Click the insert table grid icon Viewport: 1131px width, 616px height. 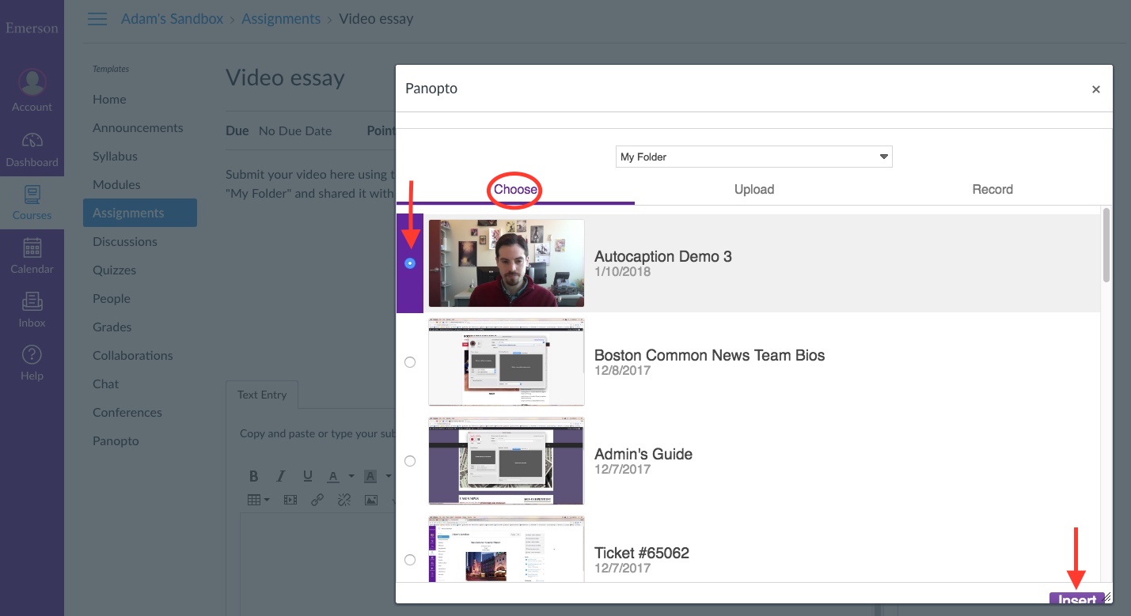point(254,500)
